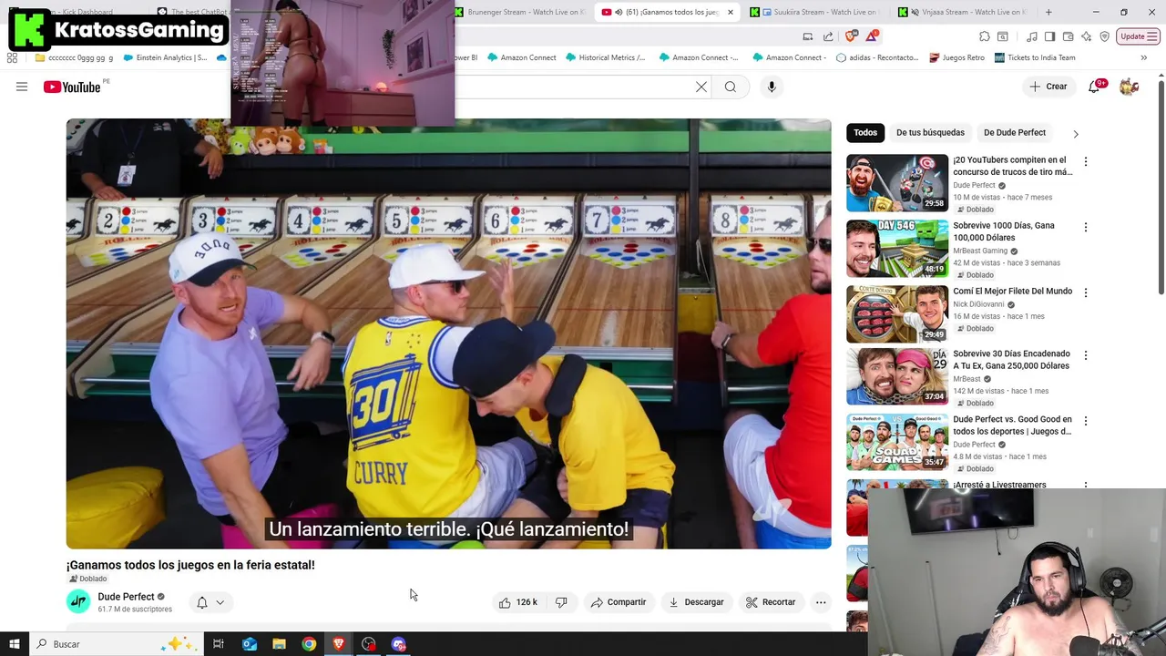Image resolution: width=1166 pixels, height=656 pixels.
Task: Close the YouTube Ganamos tab
Action: pyautogui.click(x=730, y=12)
